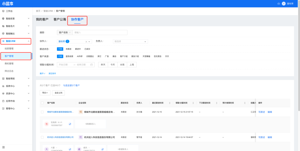Check the box for 桐城市龙眠街道 customer row
The width and height of the screenshot is (300, 151).
42,112
